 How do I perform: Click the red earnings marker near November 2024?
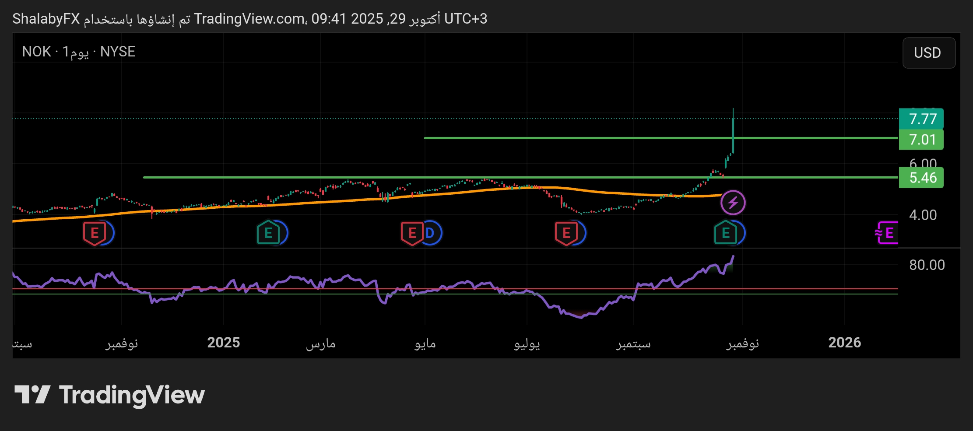94,233
